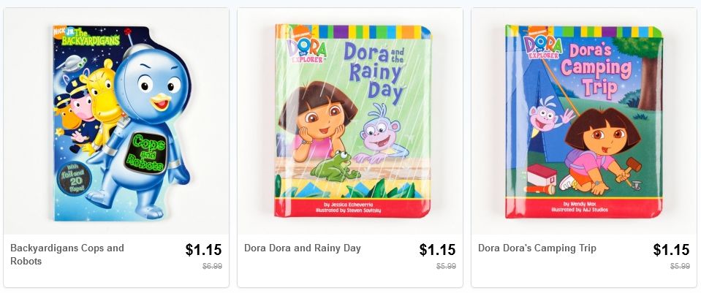Click the crossed-out $5.99 price under Rainy Day

tap(446, 267)
